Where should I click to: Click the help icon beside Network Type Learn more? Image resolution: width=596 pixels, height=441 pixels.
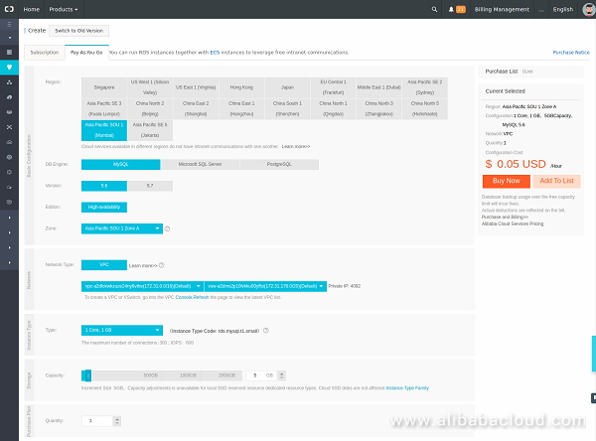click(x=162, y=265)
